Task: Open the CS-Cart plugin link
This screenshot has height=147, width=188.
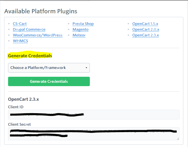Action: click(x=20, y=24)
